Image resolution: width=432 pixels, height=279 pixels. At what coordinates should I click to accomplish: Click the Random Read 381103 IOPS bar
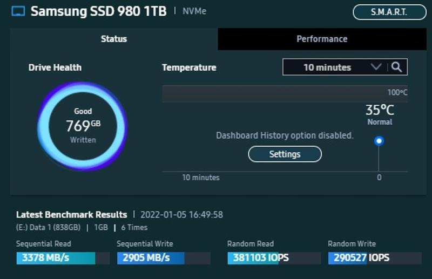[274, 258]
